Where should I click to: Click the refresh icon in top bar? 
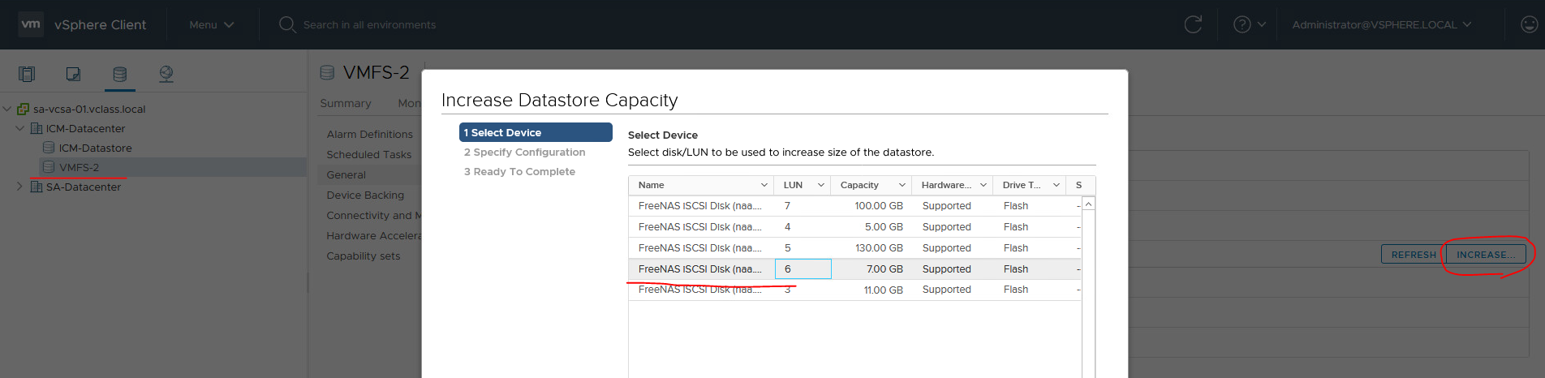pyautogui.click(x=1193, y=24)
